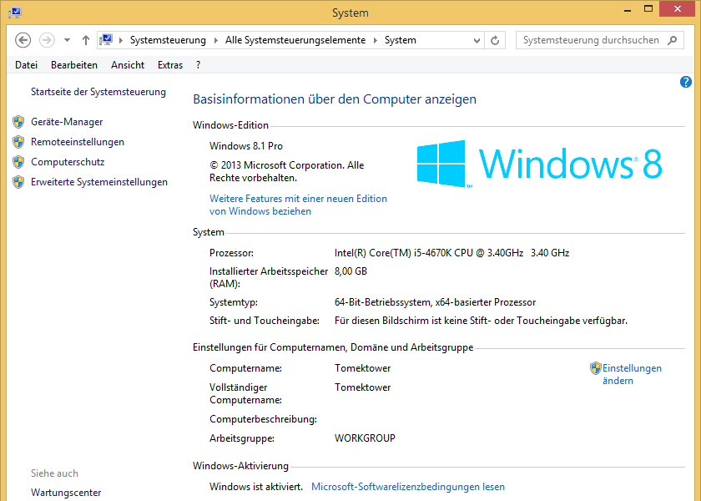701x501 pixels.
Task: Expand the chevron before Systemsteuerung breadcrumb
Action: pos(121,40)
